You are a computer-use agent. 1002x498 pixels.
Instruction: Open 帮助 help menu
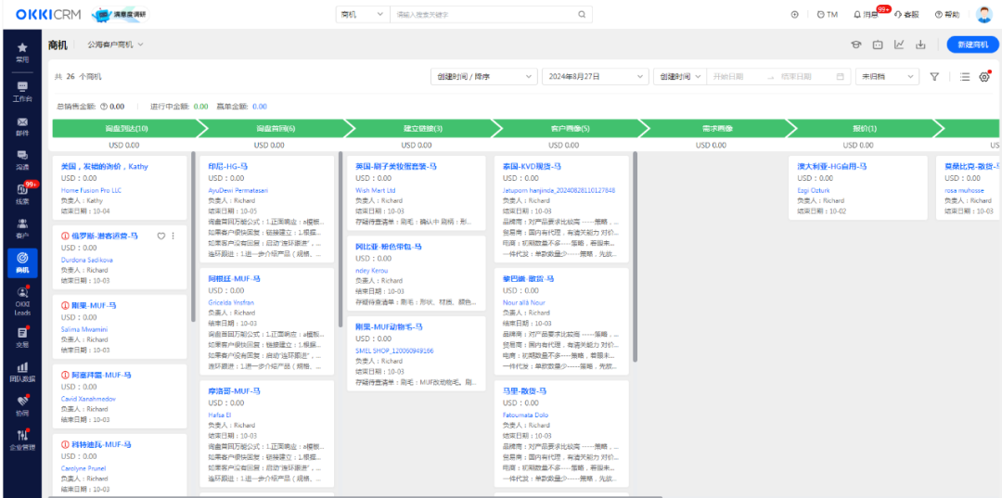[x=947, y=15]
